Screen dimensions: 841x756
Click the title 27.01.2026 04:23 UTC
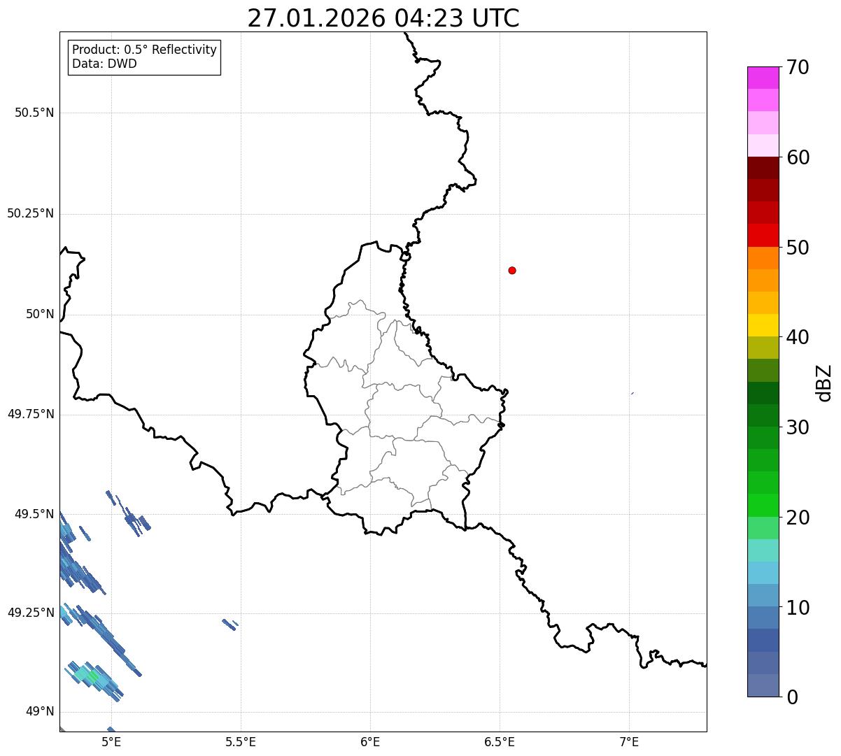pyautogui.click(x=383, y=18)
